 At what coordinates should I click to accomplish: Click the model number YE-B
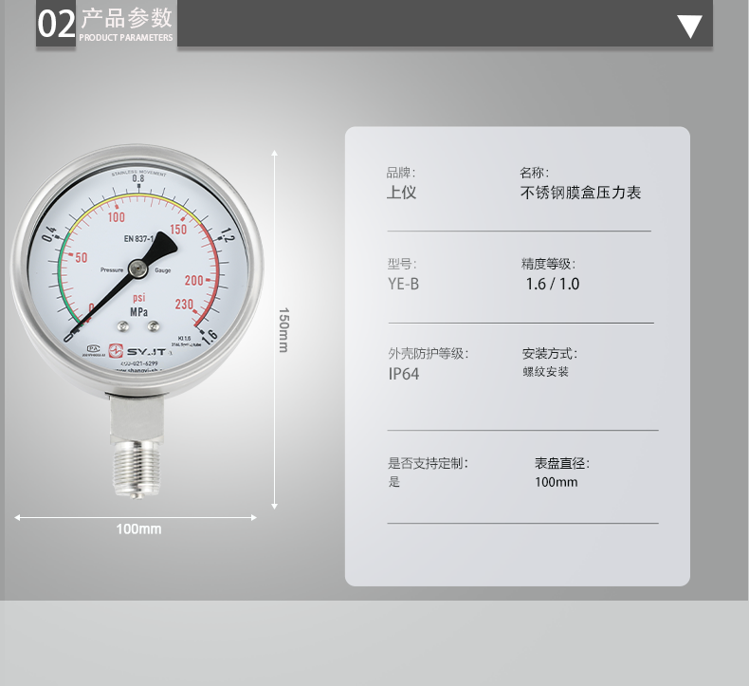point(403,284)
